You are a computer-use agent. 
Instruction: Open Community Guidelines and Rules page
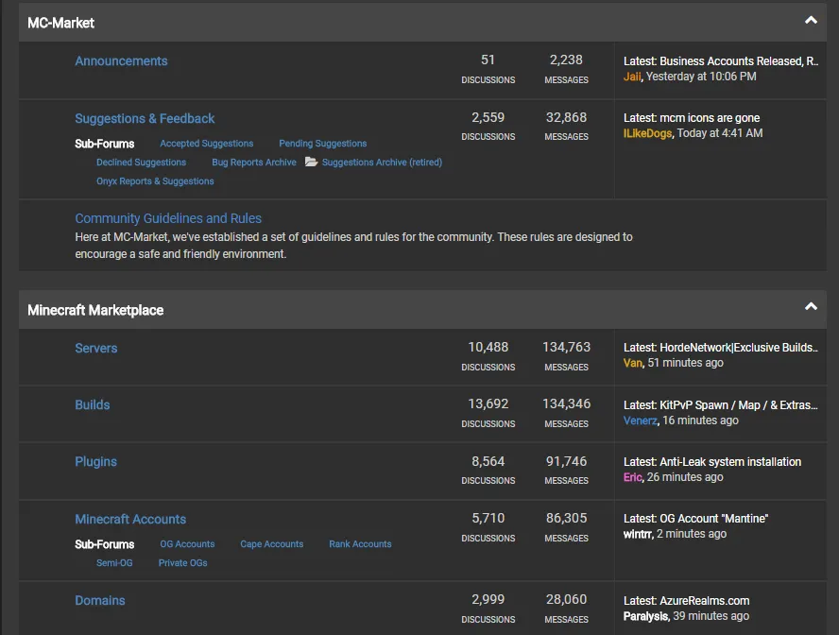(x=168, y=218)
